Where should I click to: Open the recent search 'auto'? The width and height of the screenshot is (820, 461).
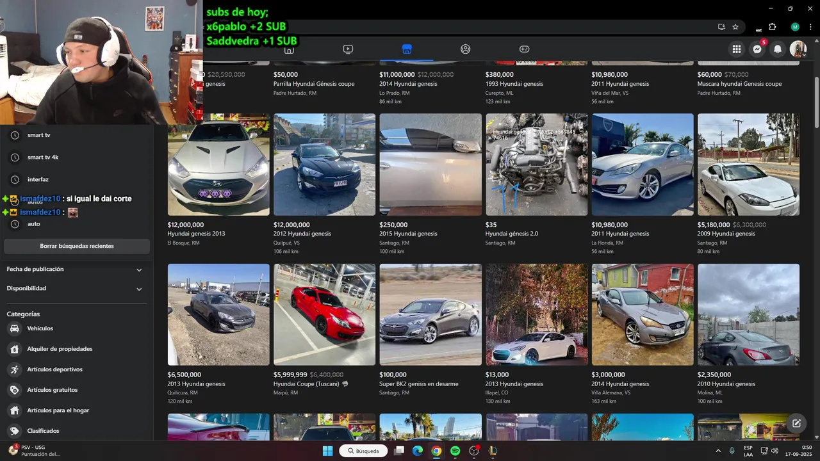[x=77, y=224]
